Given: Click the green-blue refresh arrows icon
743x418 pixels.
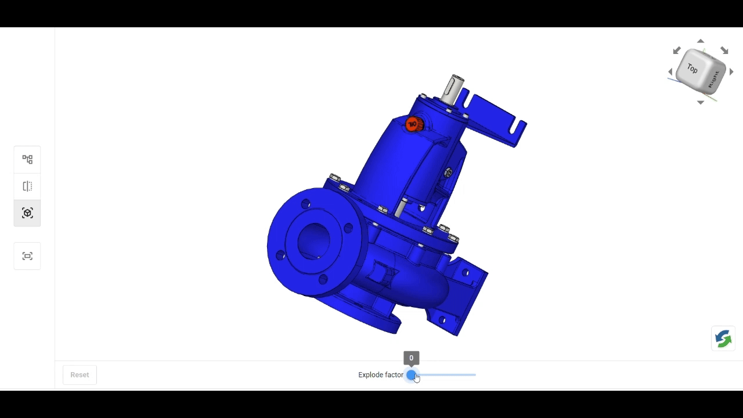Looking at the screenshot, I should point(723,338).
